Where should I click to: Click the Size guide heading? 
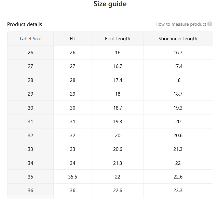[110, 4]
